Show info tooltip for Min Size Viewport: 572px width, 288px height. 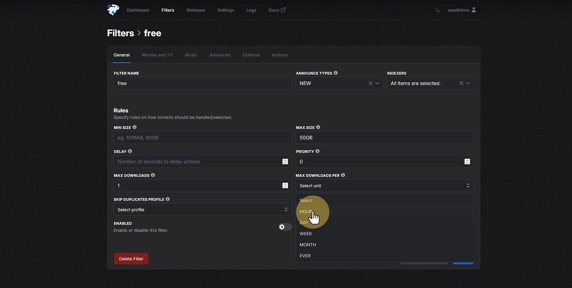coord(134,127)
